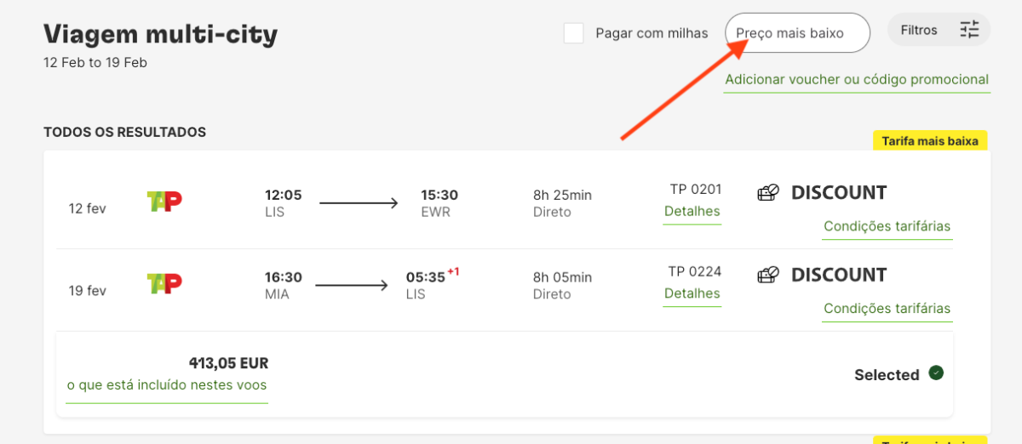Click the Selected fare label
This screenshot has height=444, width=1022.
tap(887, 375)
